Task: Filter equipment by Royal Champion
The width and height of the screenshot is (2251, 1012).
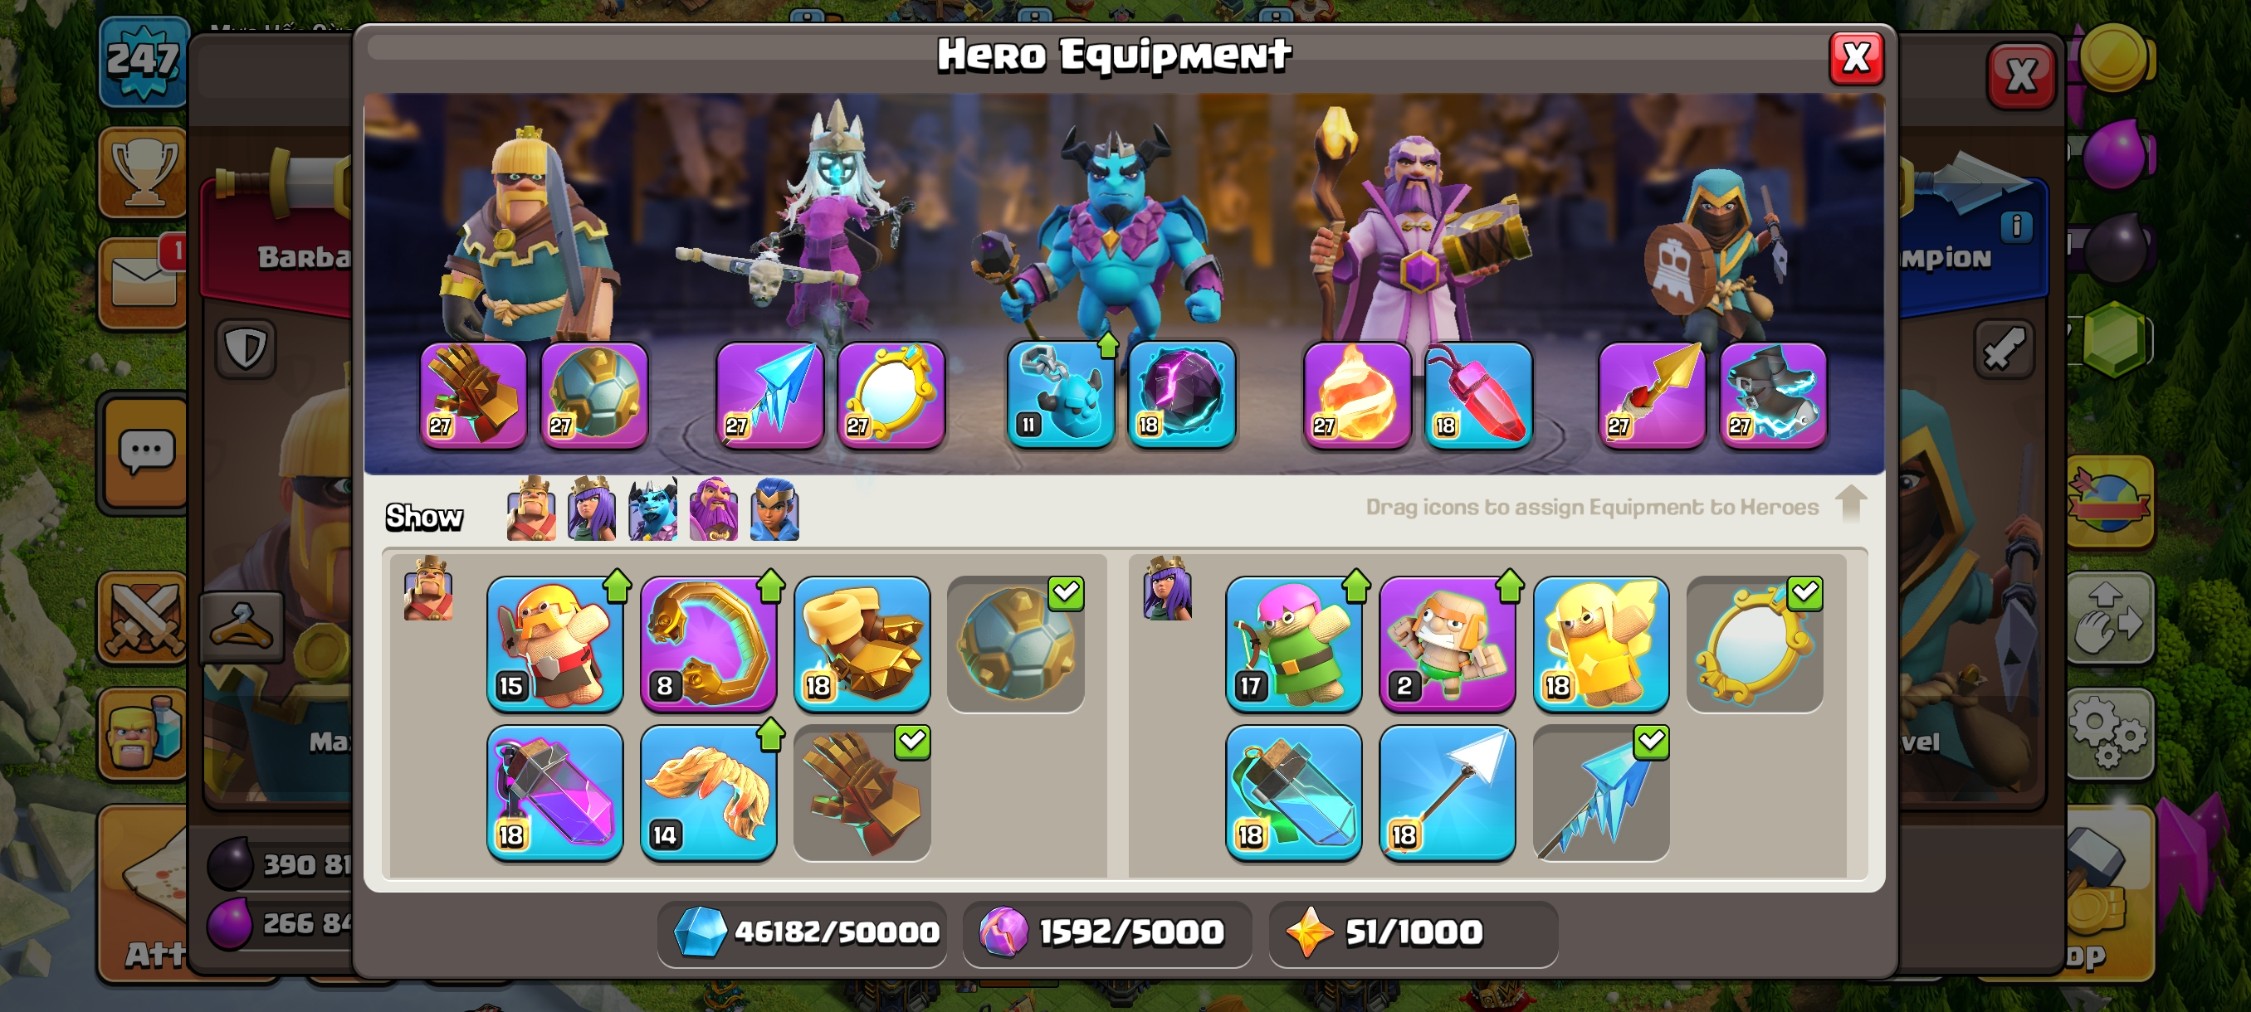Action: pyautogui.click(x=775, y=509)
